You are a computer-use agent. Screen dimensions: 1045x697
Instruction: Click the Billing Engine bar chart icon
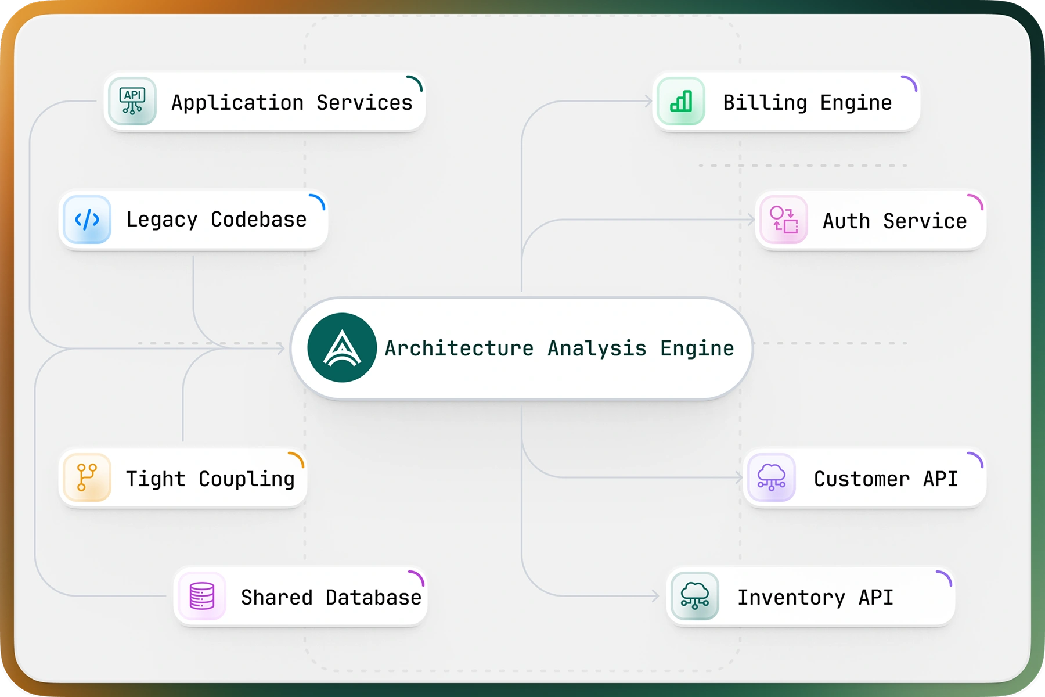point(681,101)
